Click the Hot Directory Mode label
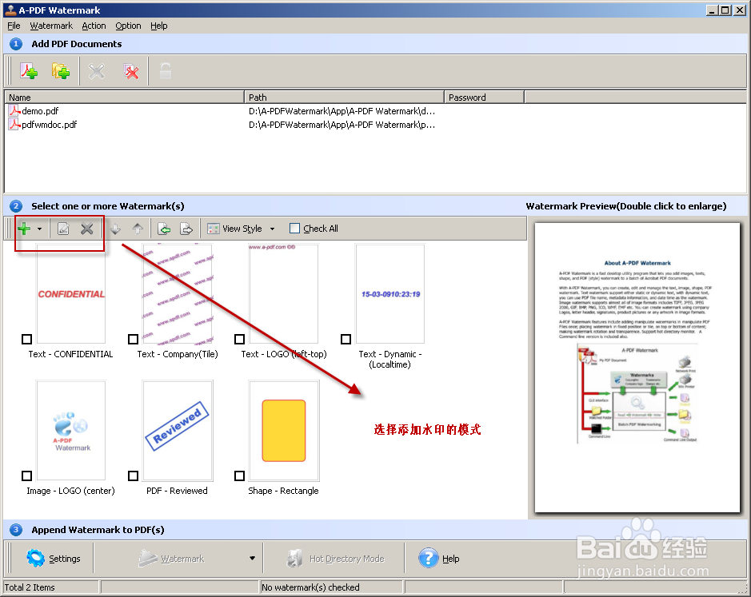The height and width of the screenshot is (597, 751). click(x=347, y=559)
